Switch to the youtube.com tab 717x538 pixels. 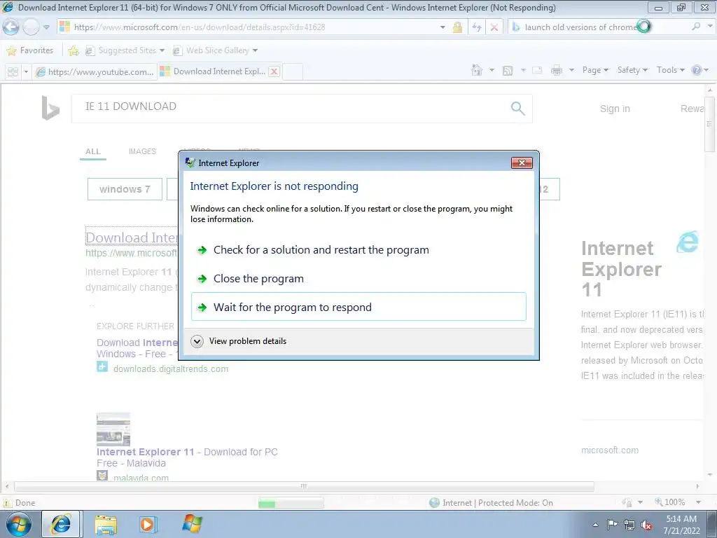(x=95, y=72)
